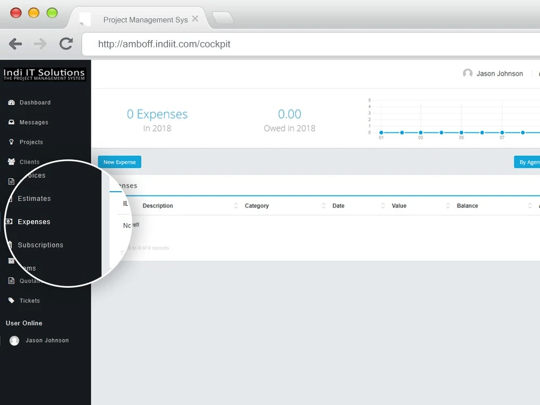Click the Dashboard gauge icon

tap(11, 102)
